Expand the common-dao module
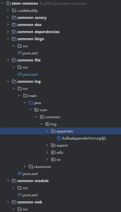 tap(8, 25)
